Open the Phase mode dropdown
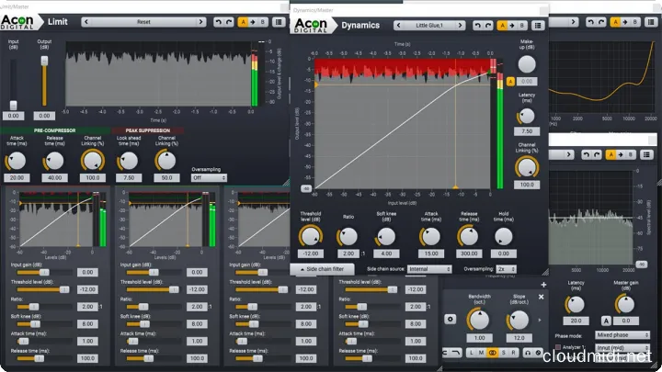Viewport: 662px width, 372px height. [622, 335]
